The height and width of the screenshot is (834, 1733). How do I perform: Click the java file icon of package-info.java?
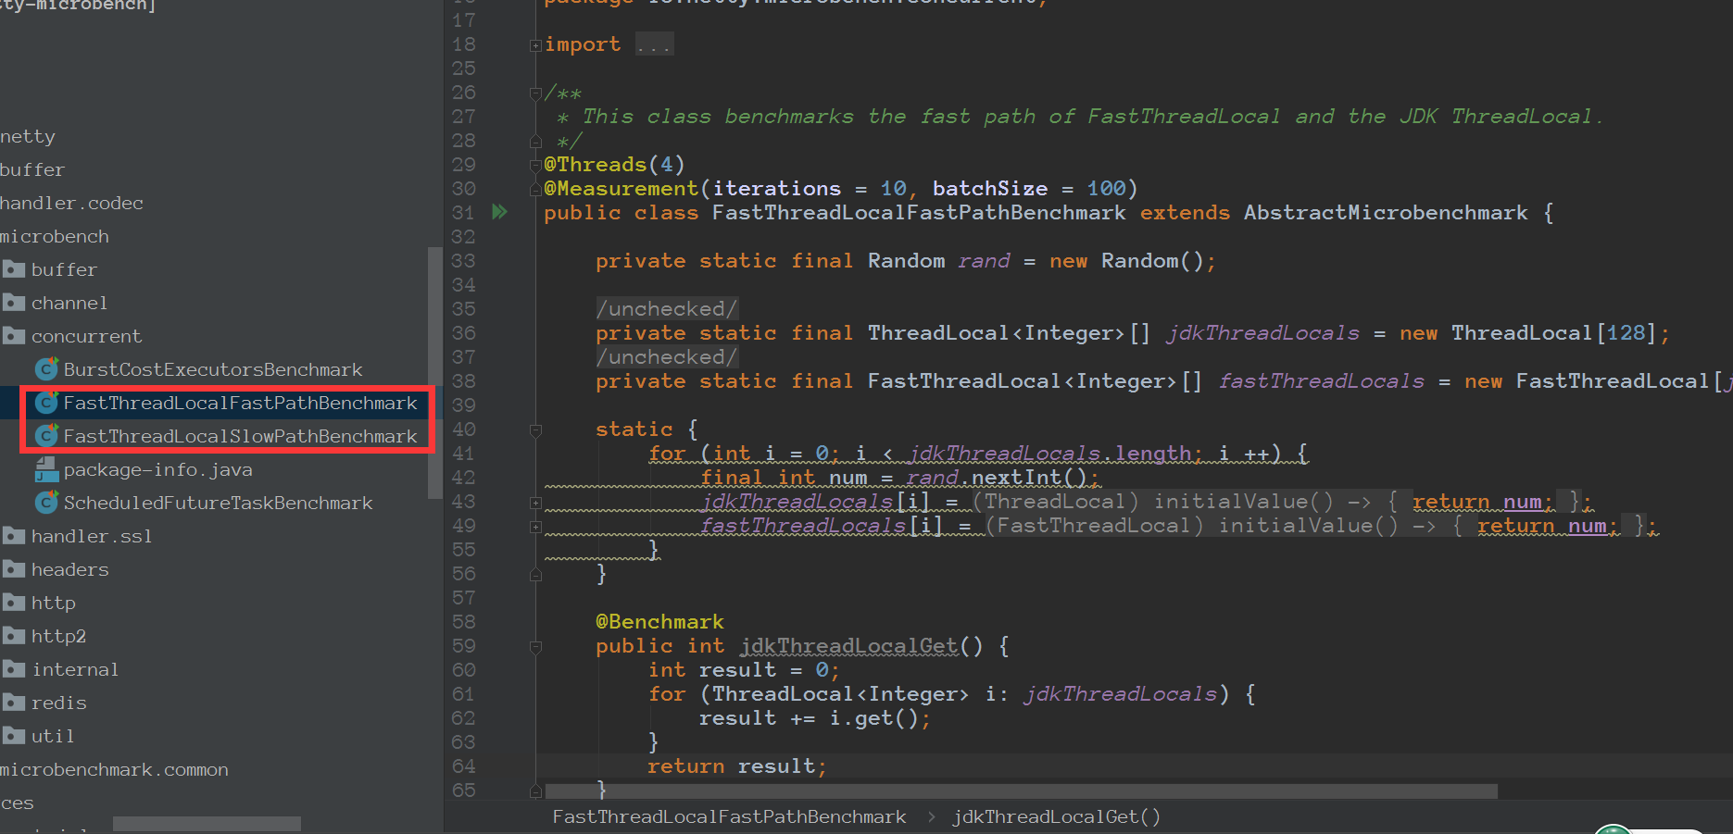[x=46, y=469]
